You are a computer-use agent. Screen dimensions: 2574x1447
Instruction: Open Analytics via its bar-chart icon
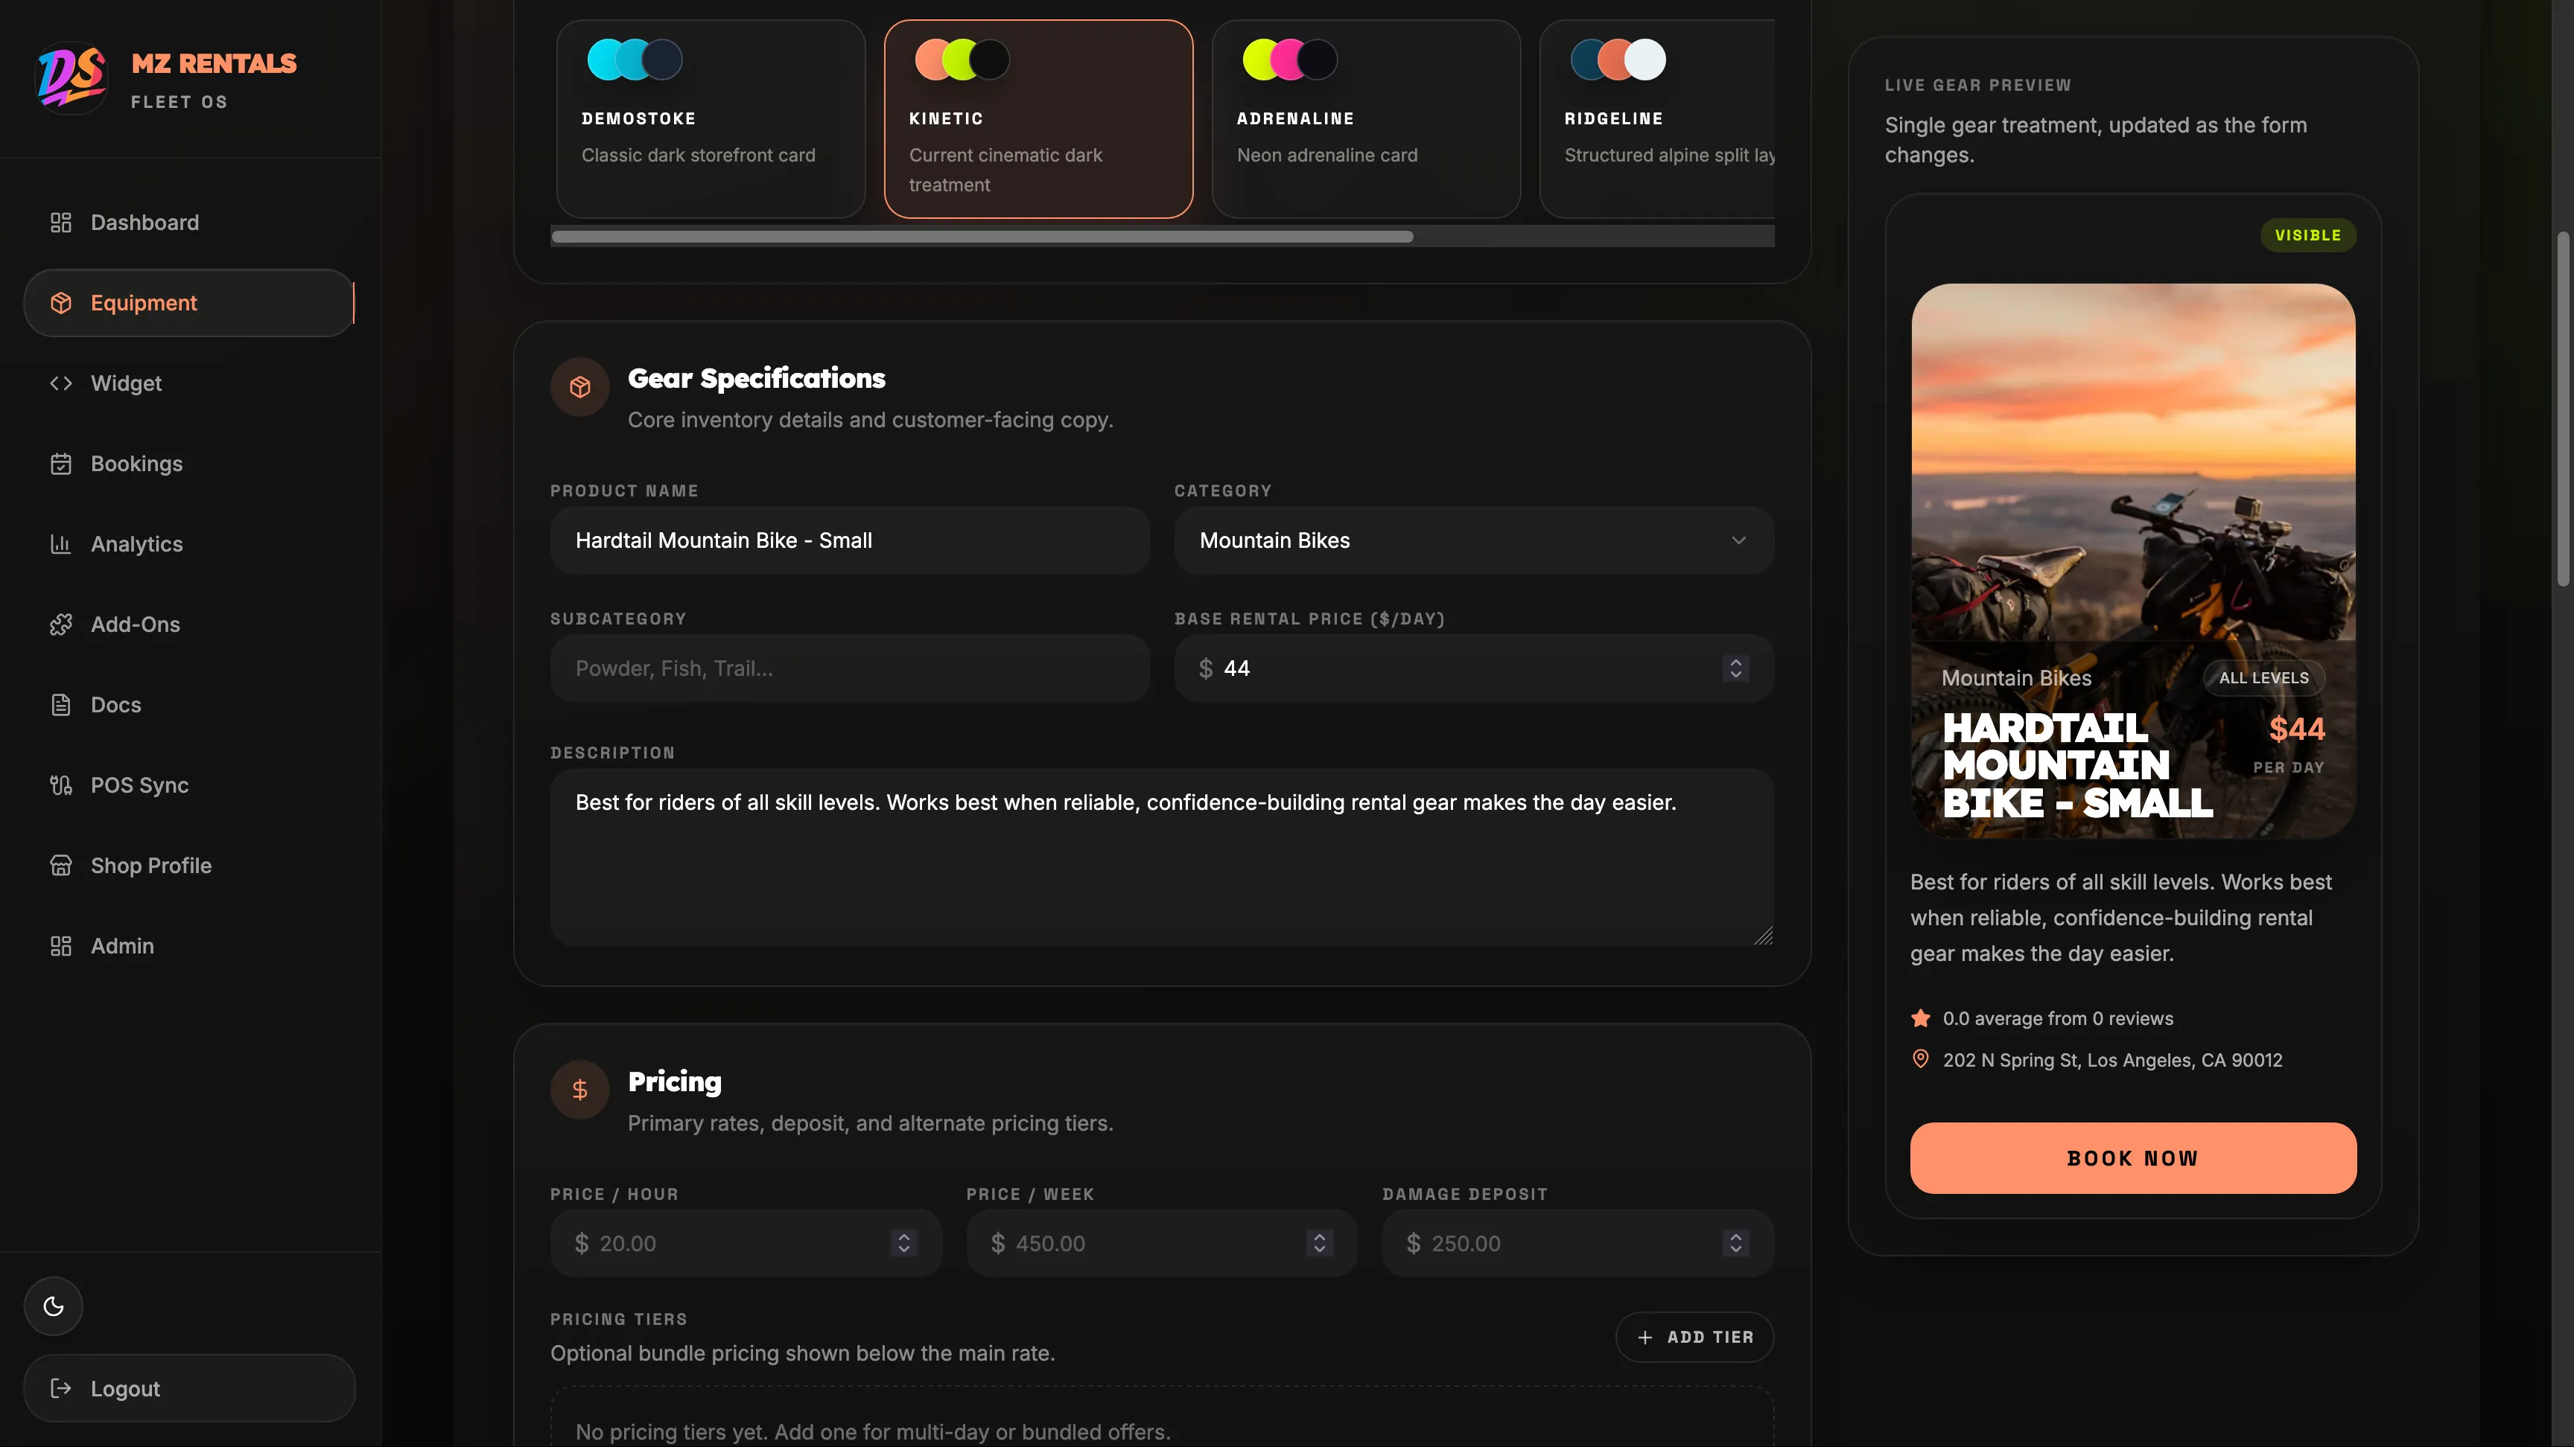point(61,544)
